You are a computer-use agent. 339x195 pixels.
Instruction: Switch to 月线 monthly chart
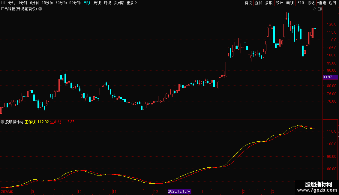(x=107, y=3)
